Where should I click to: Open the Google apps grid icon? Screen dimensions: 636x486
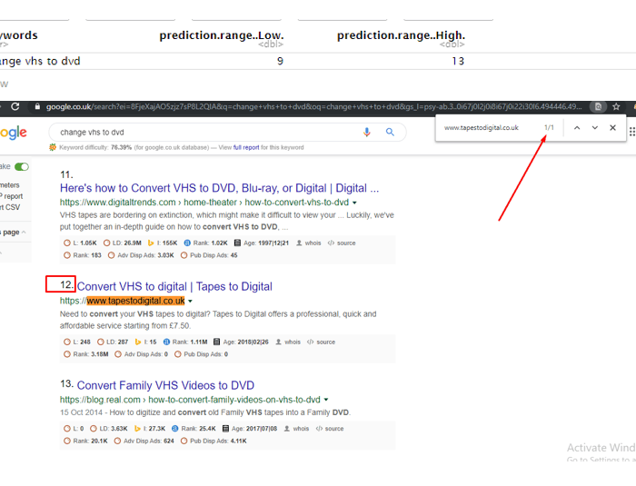[632, 132]
